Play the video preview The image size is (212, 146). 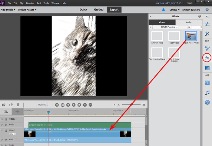[x=74, y=105]
